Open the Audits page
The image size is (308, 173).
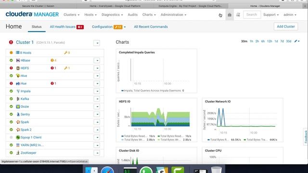(133, 15)
